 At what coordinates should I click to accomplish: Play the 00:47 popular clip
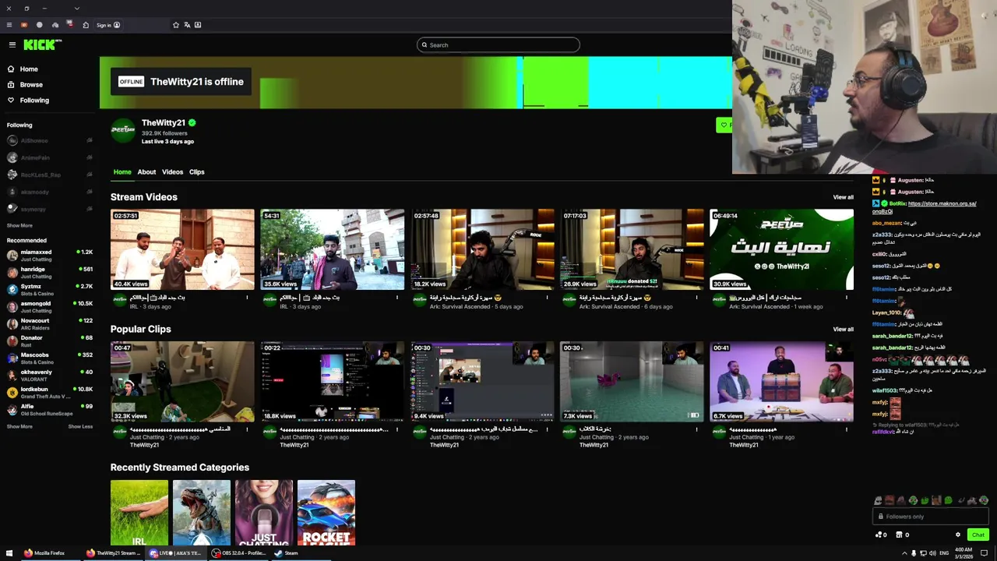tap(182, 382)
